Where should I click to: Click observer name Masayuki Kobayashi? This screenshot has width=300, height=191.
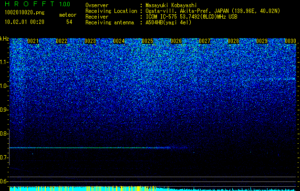[171, 5]
